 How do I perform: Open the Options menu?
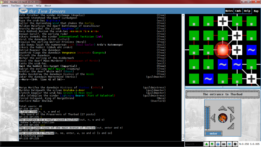point(28,6)
